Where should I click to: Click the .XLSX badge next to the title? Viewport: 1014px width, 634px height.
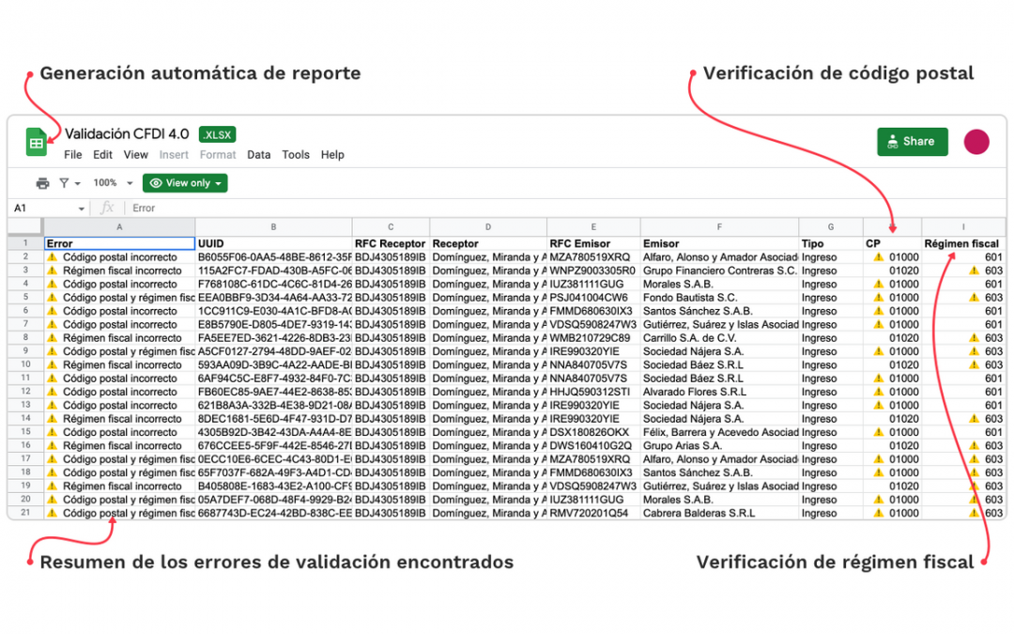(217, 134)
